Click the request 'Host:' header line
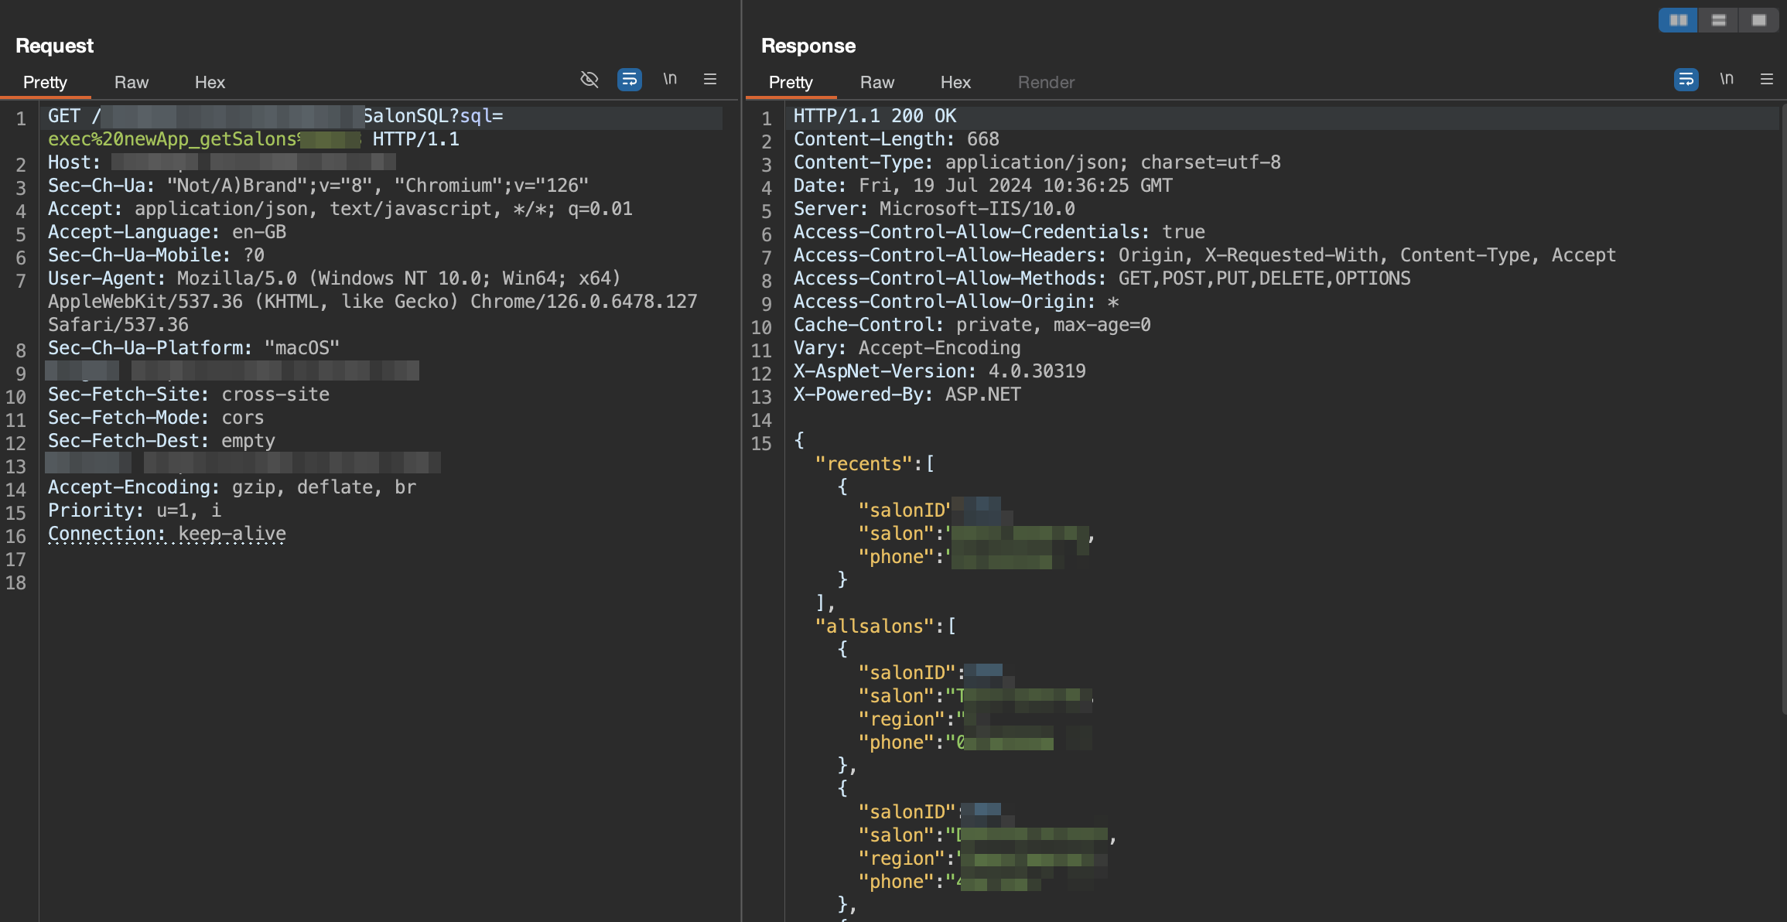This screenshot has width=1787, height=922. tap(222, 162)
